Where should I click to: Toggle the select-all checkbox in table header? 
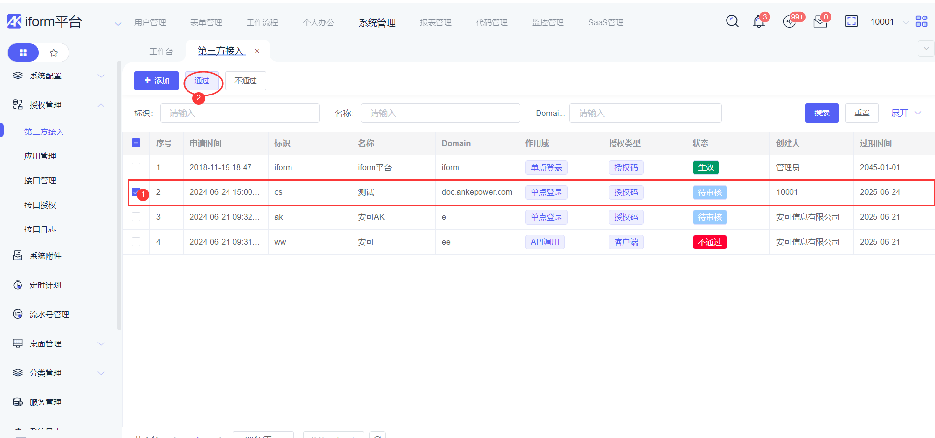click(x=136, y=143)
